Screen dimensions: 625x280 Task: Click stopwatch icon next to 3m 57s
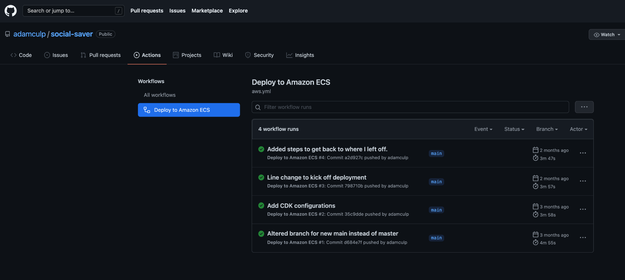(x=536, y=186)
